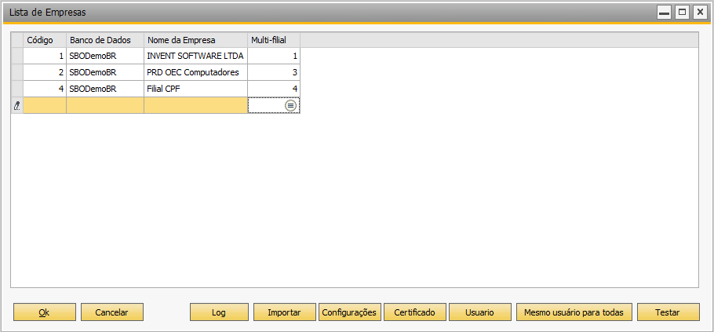Select row header of Filial CPF row
The width and height of the screenshot is (714, 332).
16,89
